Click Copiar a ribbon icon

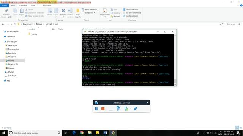pos(56,11)
